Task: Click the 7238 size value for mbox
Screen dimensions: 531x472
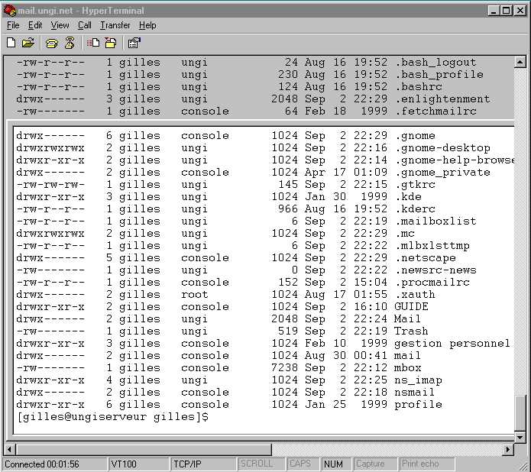Action: (284, 367)
